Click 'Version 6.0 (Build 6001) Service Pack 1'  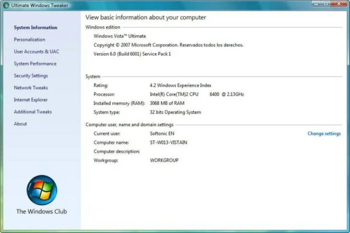(x=132, y=54)
